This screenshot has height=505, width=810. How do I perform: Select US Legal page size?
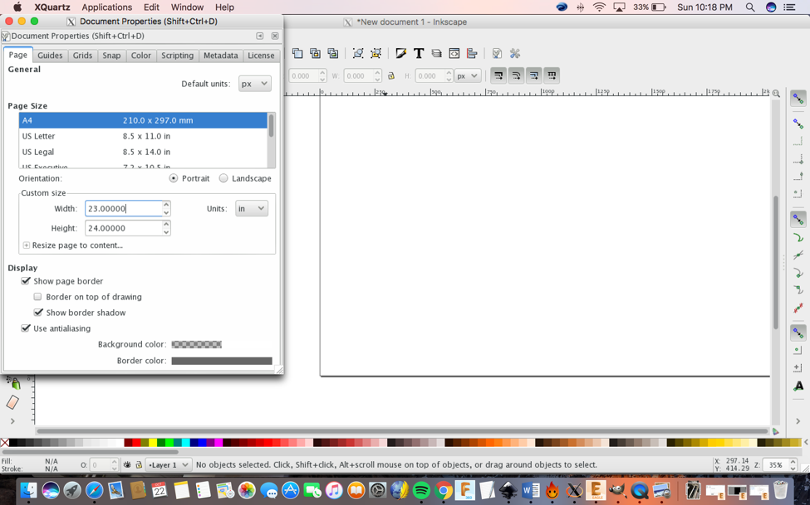(143, 152)
